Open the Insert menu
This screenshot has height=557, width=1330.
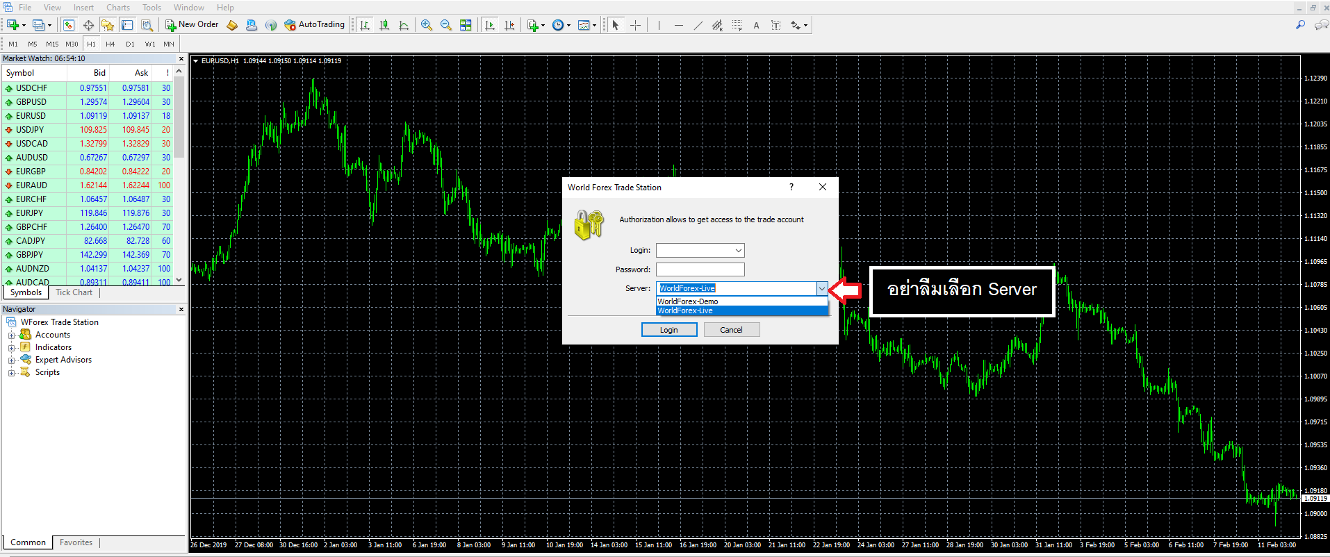(x=83, y=8)
